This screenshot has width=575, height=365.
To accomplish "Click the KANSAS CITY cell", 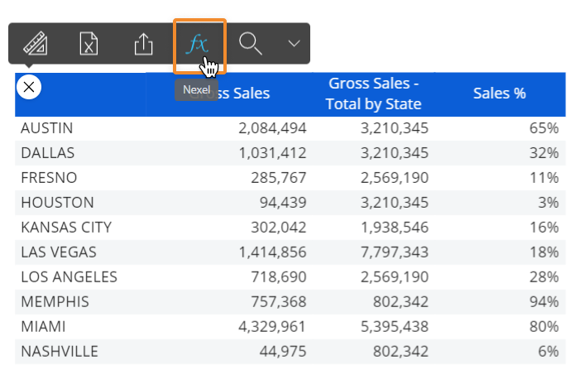I will coord(65,228).
